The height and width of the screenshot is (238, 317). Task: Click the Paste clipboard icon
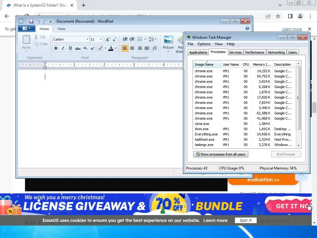26,39
